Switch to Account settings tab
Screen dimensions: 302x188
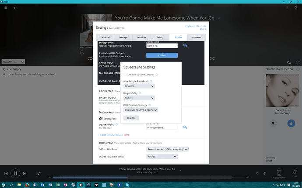(x=197, y=38)
